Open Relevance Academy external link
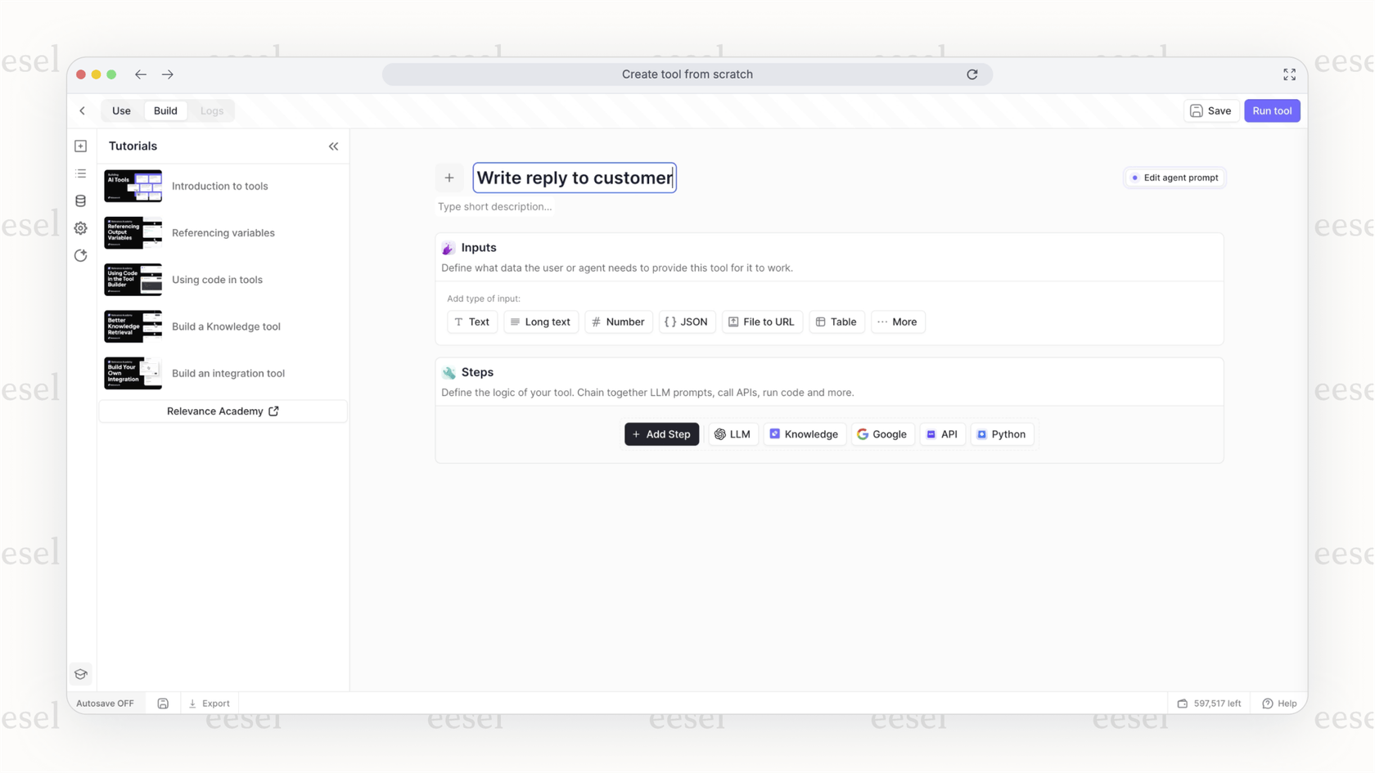This screenshot has width=1375, height=773. (223, 411)
